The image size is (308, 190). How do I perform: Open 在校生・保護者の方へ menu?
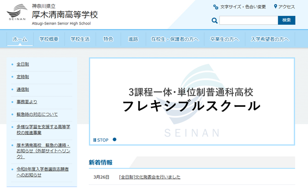[175, 39]
